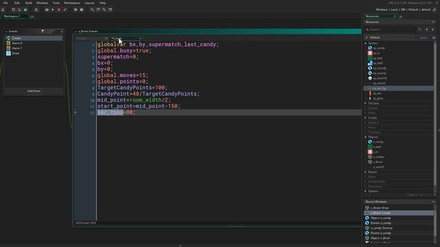Open Game Options gear icon
The height and width of the screenshot is (247, 440).
click(76, 10)
